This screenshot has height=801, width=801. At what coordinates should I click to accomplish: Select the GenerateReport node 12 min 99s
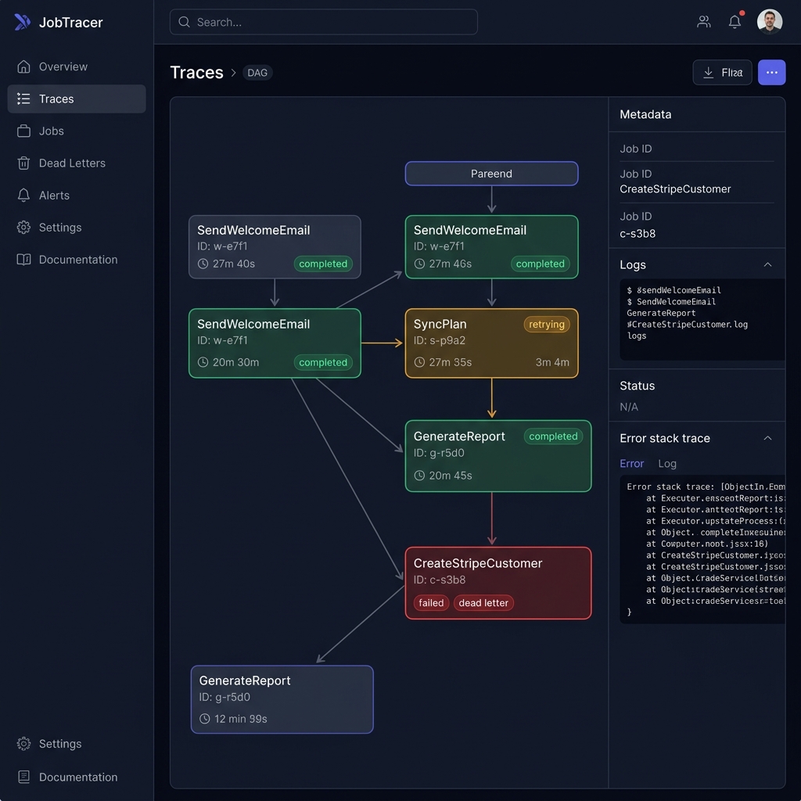(x=282, y=699)
